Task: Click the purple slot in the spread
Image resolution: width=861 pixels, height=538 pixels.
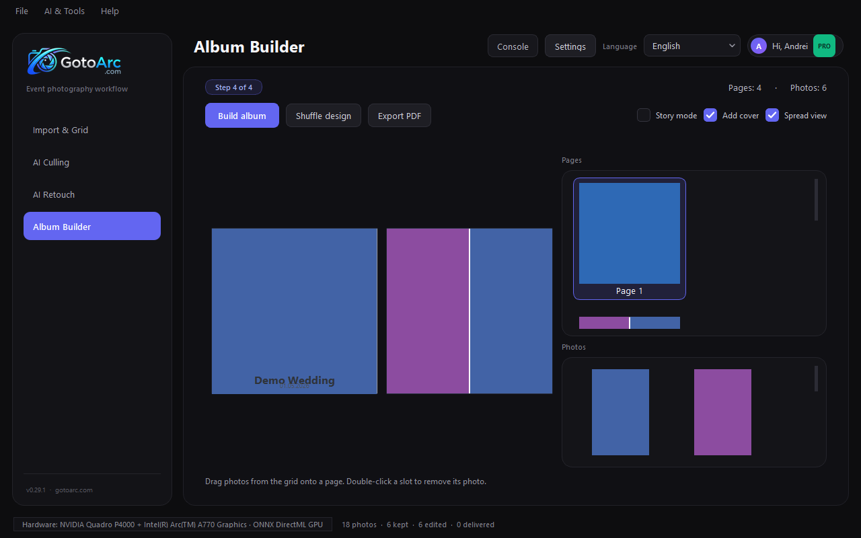Action: [428, 311]
